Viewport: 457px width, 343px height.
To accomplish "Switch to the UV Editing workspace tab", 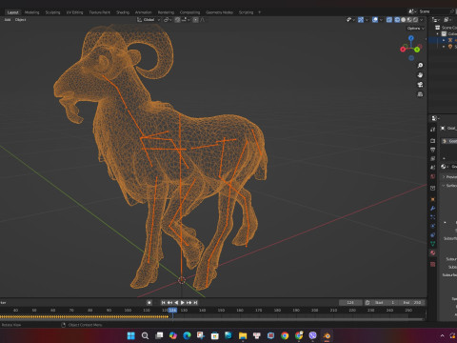I will [74, 12].
